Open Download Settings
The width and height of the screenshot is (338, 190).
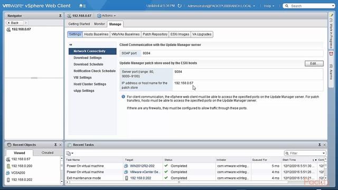pyautogui.click(x=88, y=58)
